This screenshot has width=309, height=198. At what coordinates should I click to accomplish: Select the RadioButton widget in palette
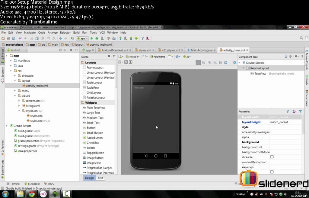click(x=93, y=138)
